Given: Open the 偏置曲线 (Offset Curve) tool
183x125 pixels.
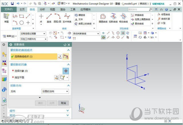Looking at the screenshot, I should (103, 18).
